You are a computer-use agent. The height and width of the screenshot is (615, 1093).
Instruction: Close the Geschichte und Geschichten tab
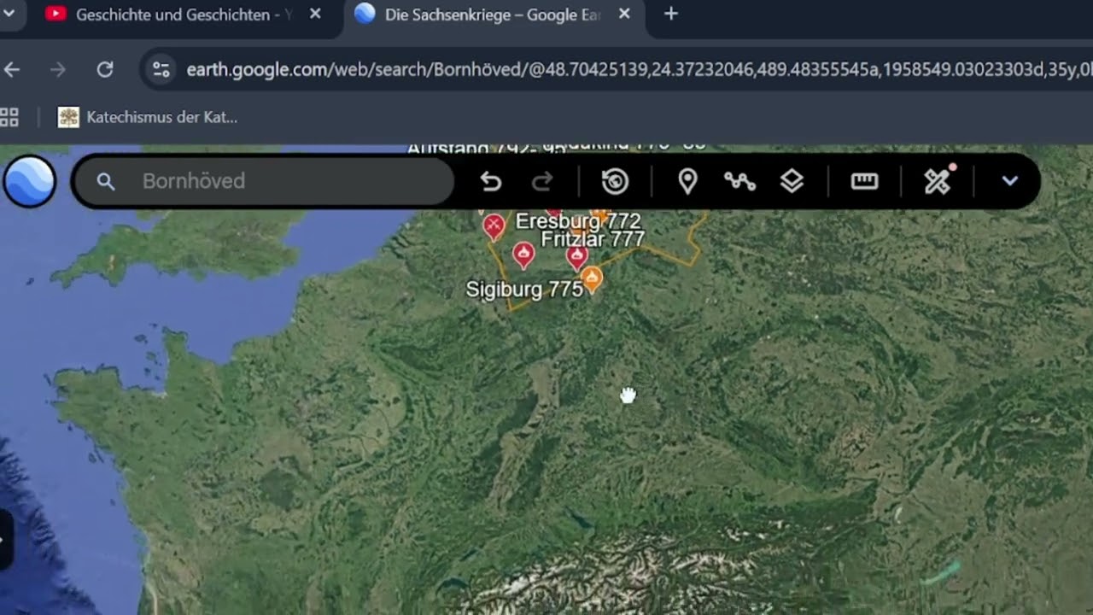coord(315,14)
